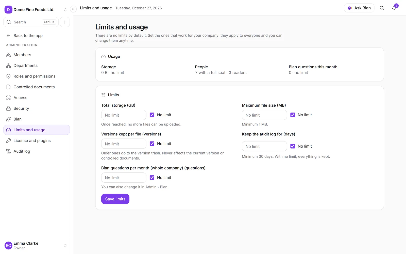The height and width of the screenshot is (254, 406).
Task: Click the Audit log list icon
Action: (8, 151)
